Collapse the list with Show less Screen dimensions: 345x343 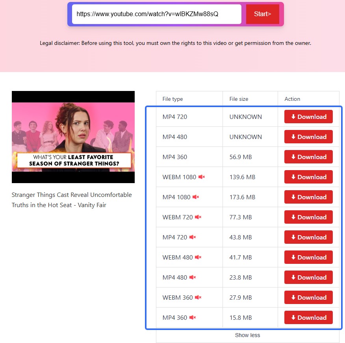pos(247,336)
